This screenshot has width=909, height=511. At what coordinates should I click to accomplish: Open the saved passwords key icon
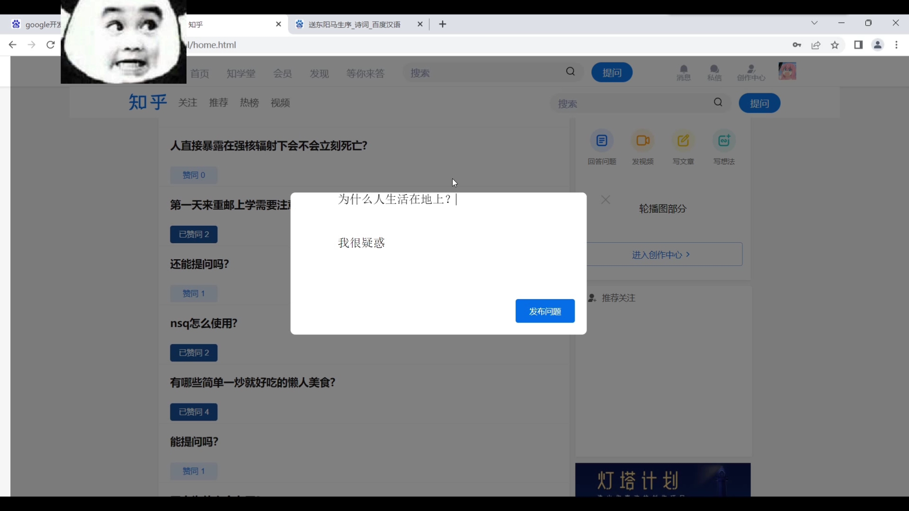pos(797,45)
